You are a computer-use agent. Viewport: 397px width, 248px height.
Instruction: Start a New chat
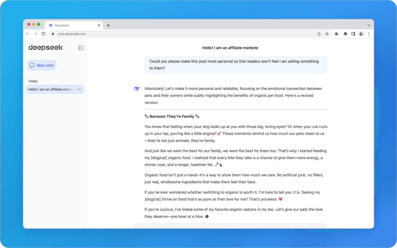[42, 65]
